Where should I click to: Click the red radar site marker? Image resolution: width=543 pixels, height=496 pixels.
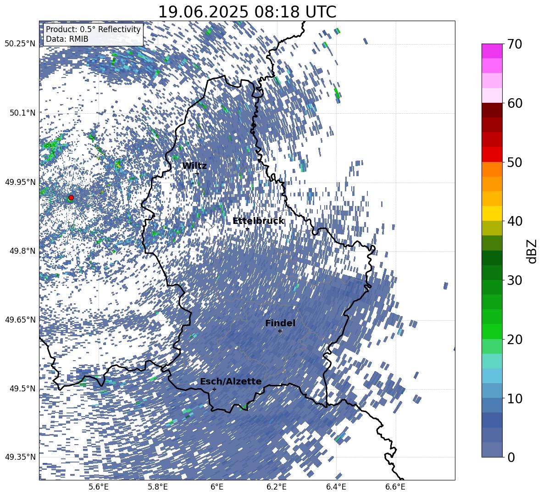click(71, 198)
